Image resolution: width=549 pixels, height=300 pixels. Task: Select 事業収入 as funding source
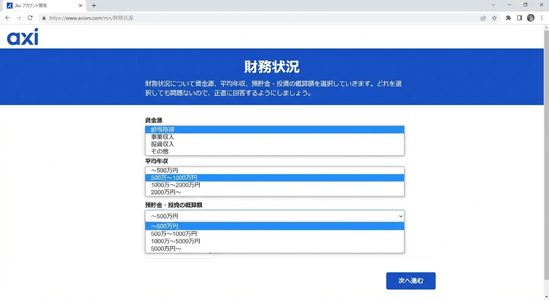point(163,137)
